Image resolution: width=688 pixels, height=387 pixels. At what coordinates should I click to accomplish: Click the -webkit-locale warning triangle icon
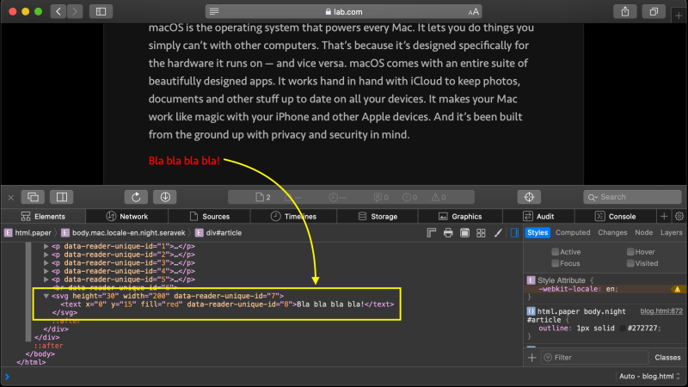tap(678, 289)
